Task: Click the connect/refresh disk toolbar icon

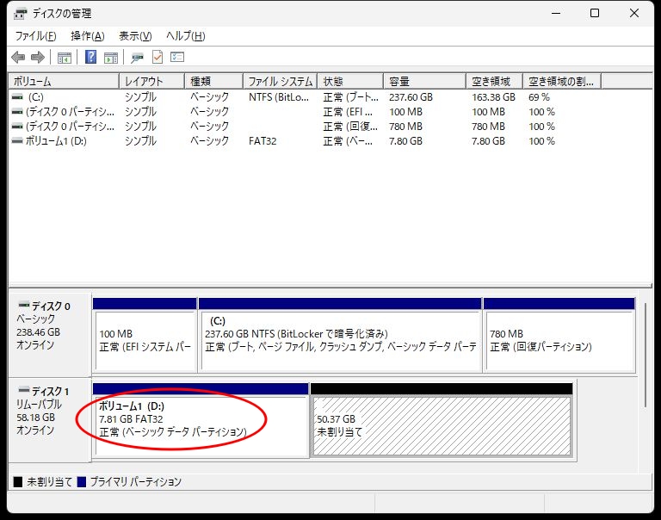Action: pyautogui.click(x=137, y=58)
